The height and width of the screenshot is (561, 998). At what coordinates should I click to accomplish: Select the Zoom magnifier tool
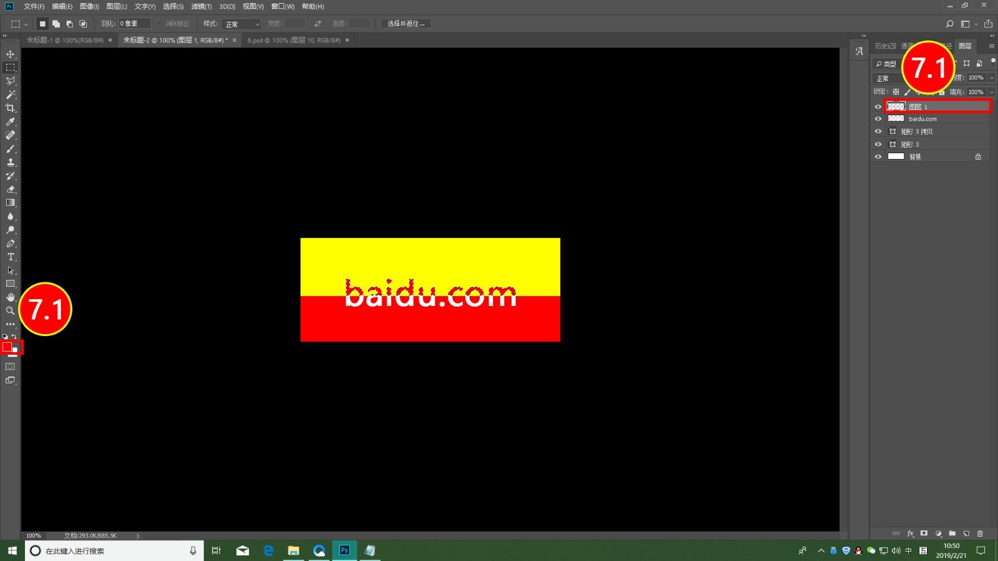pos(11,310)
